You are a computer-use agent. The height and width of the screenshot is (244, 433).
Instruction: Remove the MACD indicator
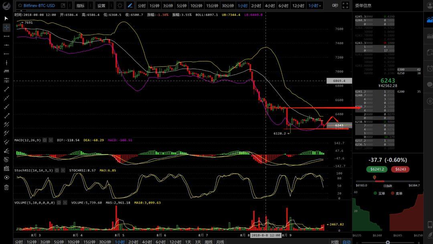click(51, 140)
